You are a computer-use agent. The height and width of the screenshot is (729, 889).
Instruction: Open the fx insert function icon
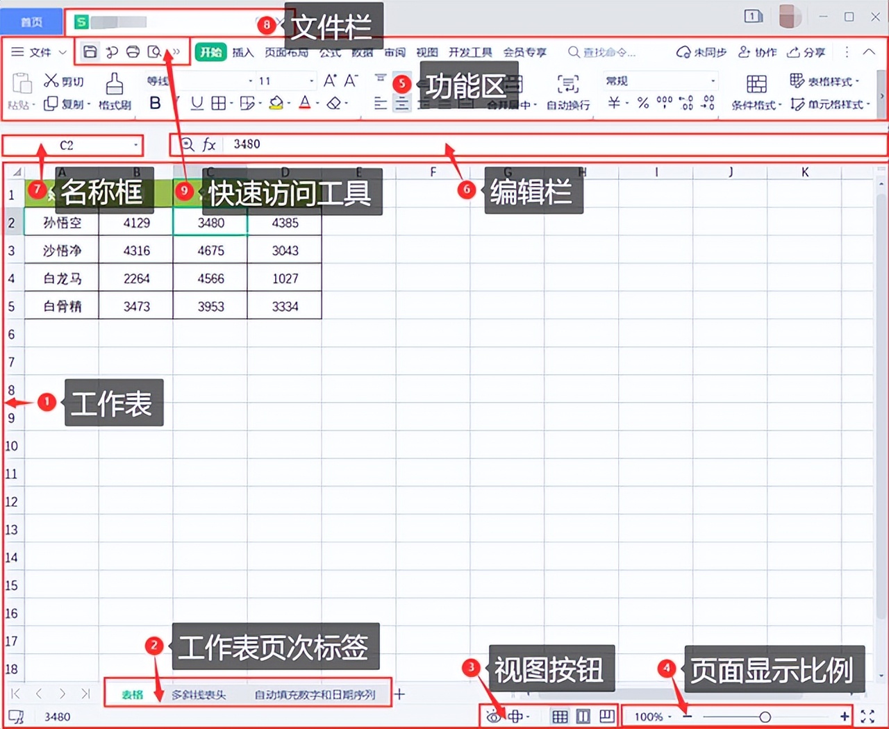209,144
